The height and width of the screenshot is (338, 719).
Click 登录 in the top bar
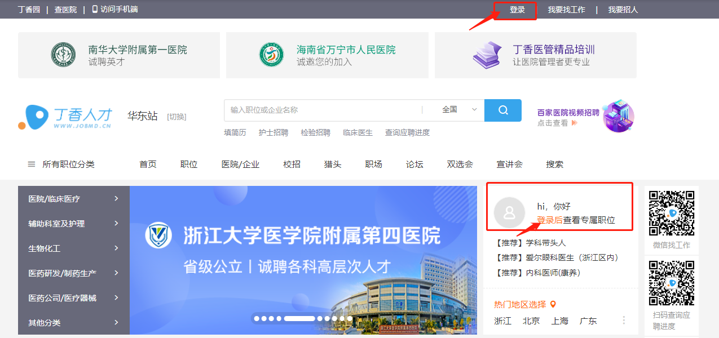pyautogui.click(x=517, y=10)
